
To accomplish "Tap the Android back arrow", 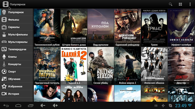I will pos(6,106).
